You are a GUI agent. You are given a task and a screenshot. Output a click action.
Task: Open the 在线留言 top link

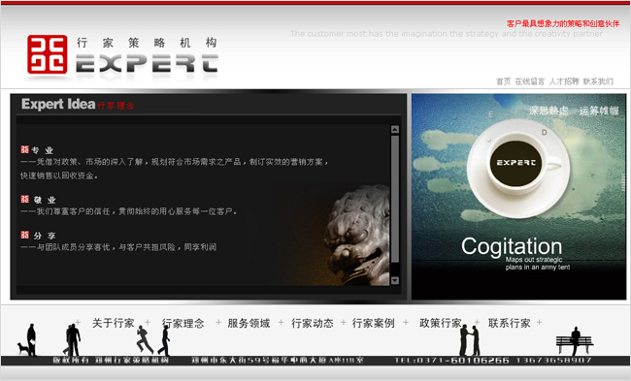point(530,81)
